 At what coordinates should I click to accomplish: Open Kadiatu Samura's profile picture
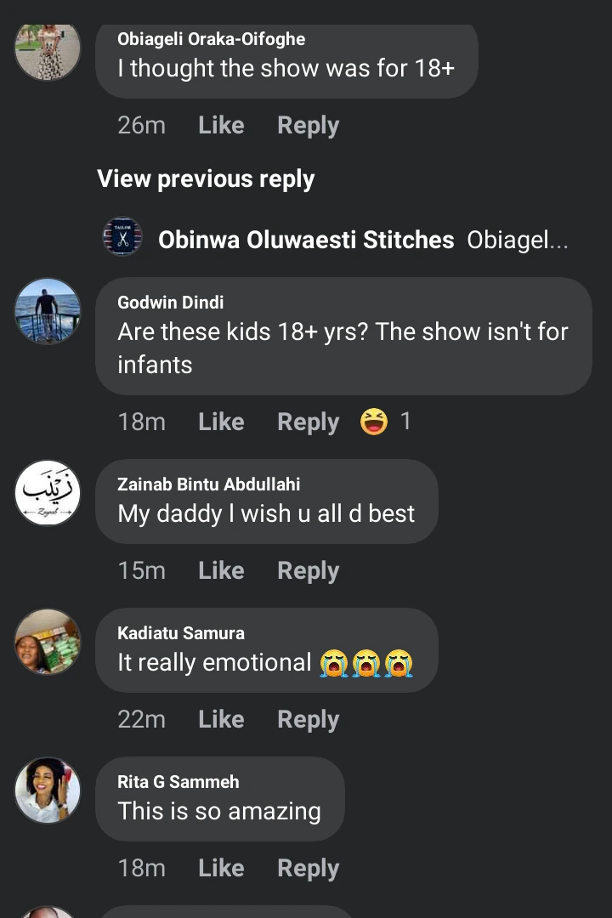tap(48, 642)
